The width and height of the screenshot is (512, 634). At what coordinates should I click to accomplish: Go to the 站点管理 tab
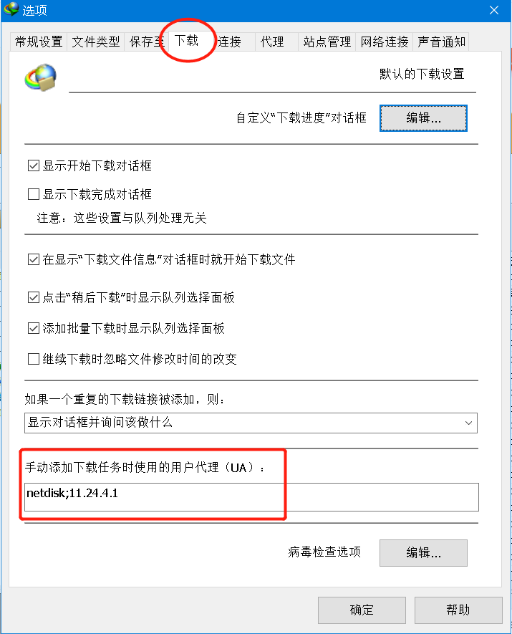(327, 42)
